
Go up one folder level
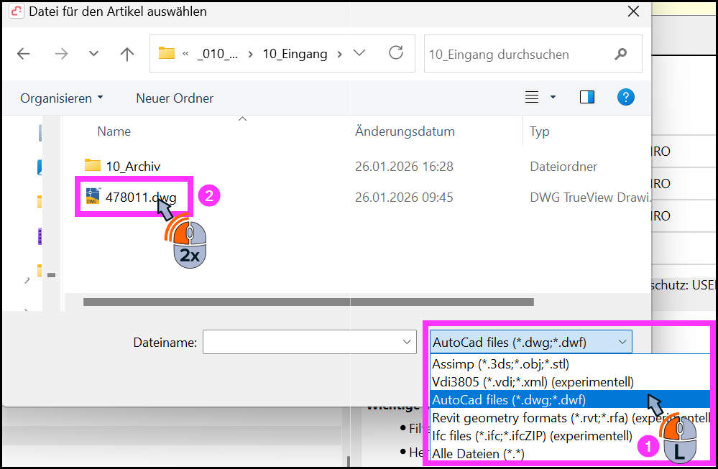[x=126, y=54]
